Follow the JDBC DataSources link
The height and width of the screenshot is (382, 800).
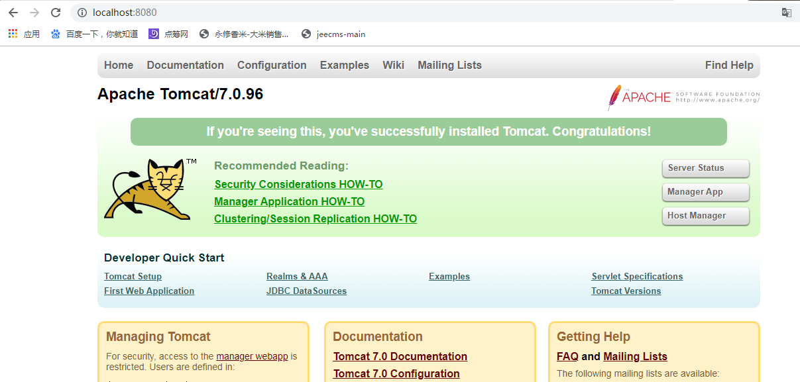pyautogui.click(x=306, y=291)
